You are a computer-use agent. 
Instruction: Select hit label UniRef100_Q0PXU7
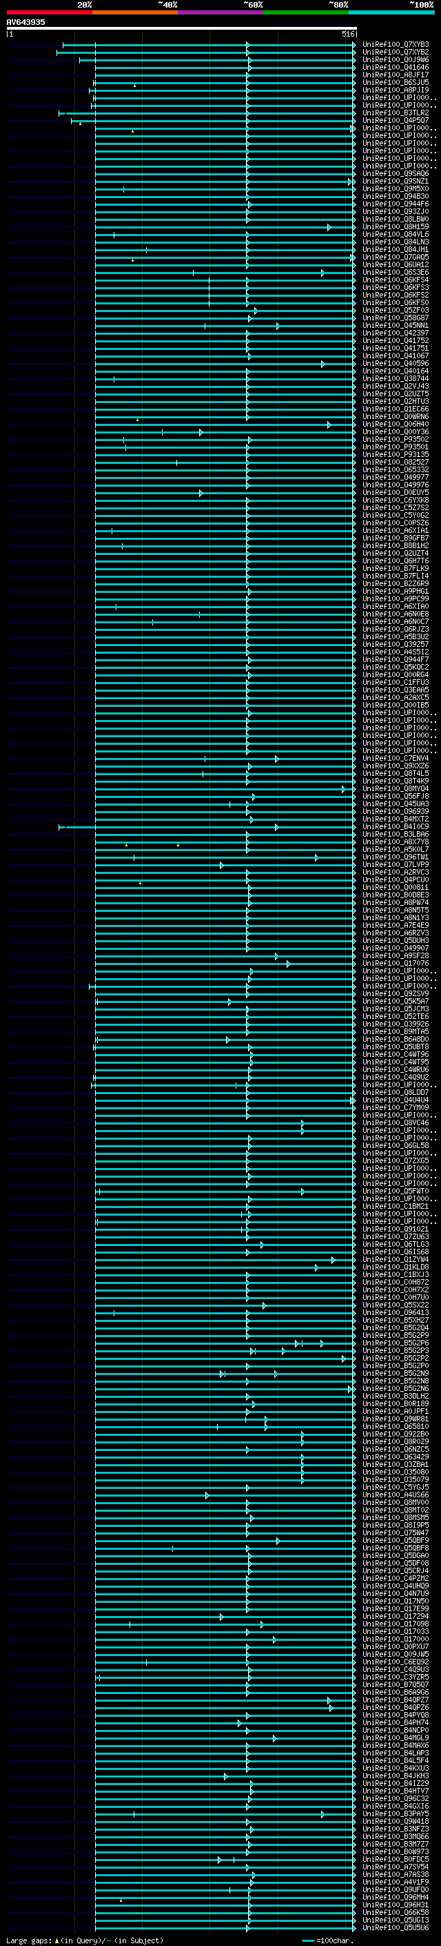pos(396,1646)
